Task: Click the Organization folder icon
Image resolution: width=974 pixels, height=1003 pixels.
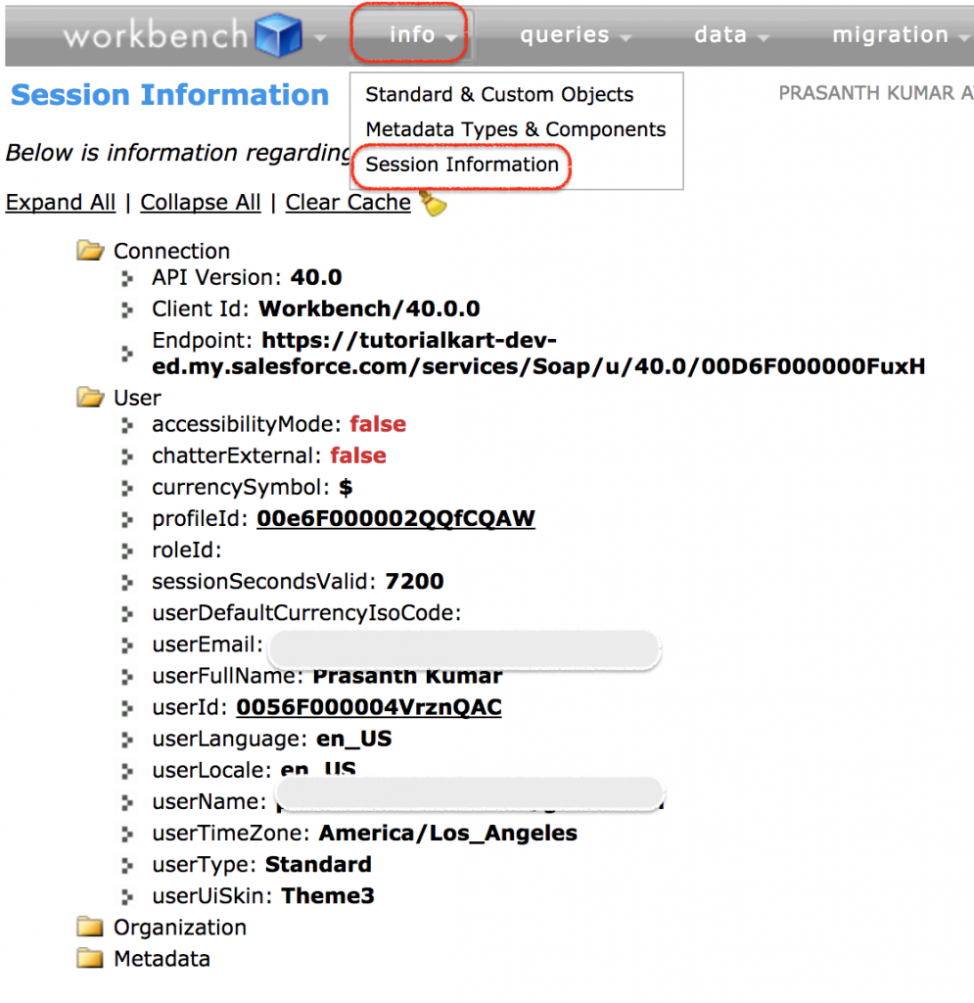Action: pos(89,927)
